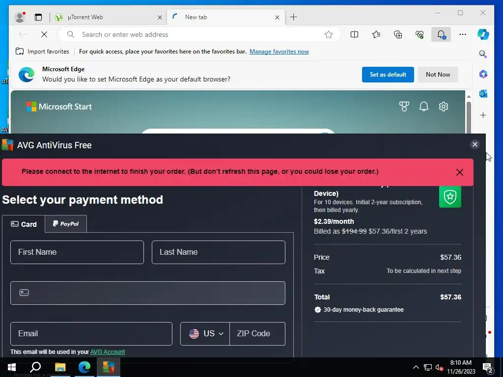Open Edge Settings and more menu
The height and width of the screenshot is (377, 503).
click(463, 34)
